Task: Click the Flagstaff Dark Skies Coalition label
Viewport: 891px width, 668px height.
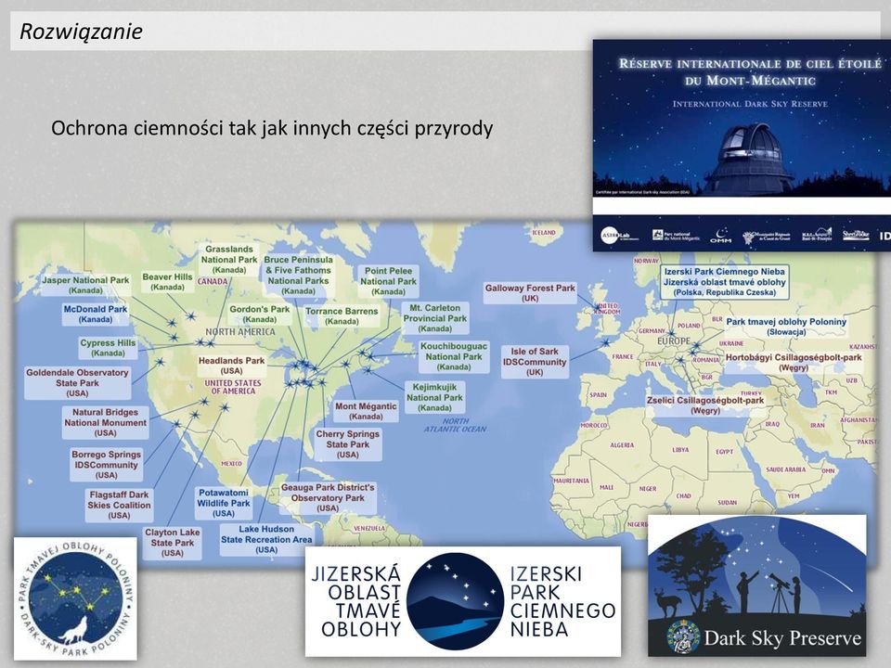Action: 120,505
